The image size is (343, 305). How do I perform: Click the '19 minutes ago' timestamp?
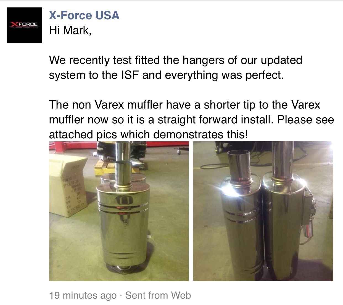[83, 295]
